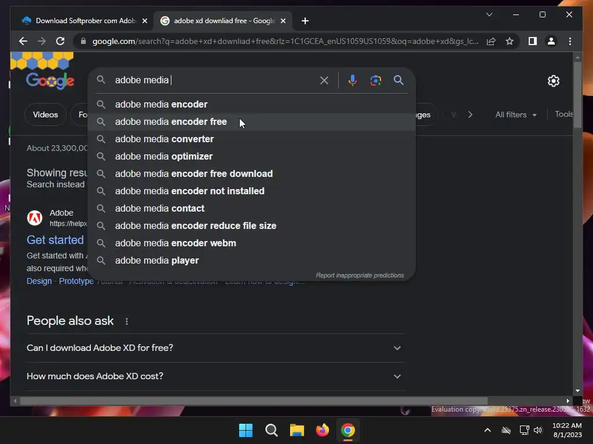Viewport: 593px width, 444px height.
Task: Launch Firefox from the taskbar
Action: click(x=322, y=430)
